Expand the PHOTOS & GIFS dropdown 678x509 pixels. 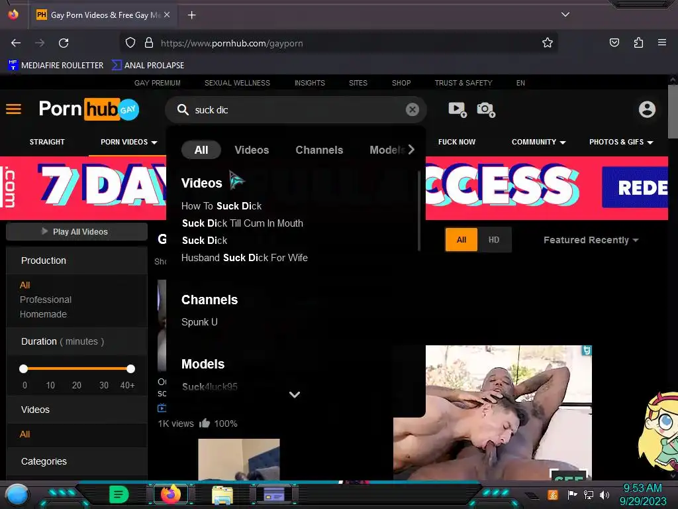(621, 142)
